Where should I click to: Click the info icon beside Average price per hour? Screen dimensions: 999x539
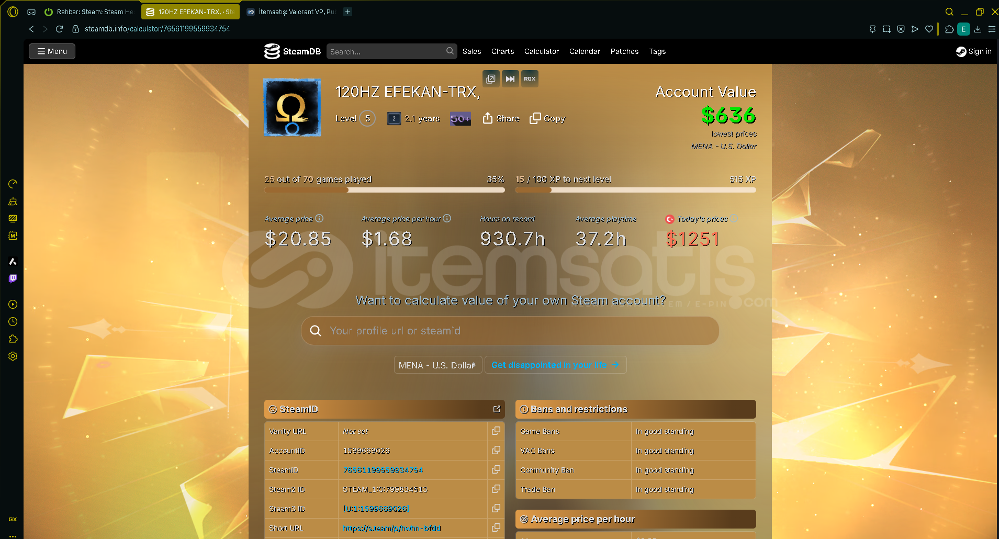(447, 218)
